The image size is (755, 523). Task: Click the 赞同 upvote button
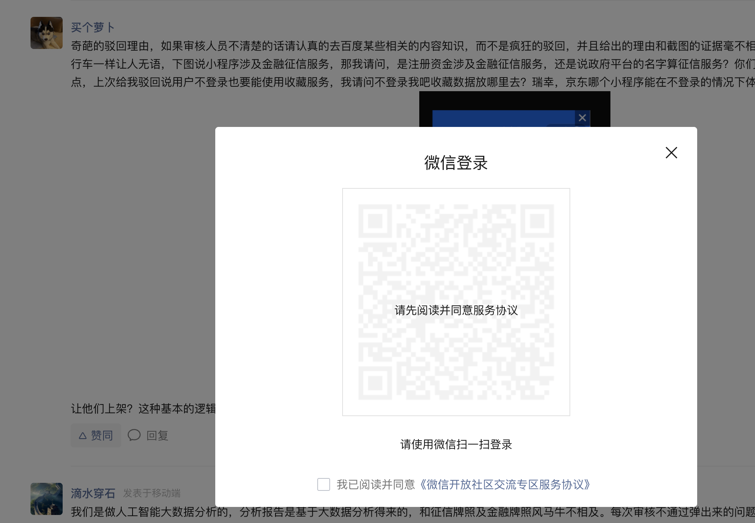96,435
